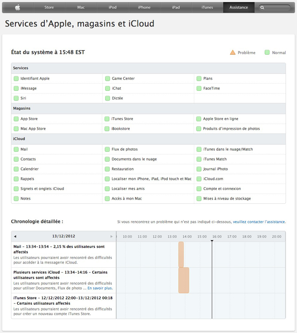
Task: Click the Game Center status icon
Action: (x=107, y=79)
